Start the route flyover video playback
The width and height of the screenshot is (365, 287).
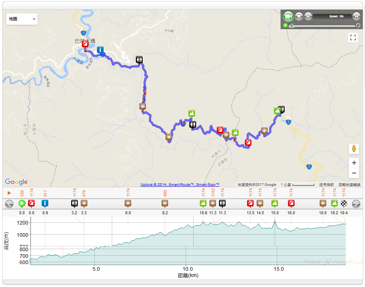288,17
